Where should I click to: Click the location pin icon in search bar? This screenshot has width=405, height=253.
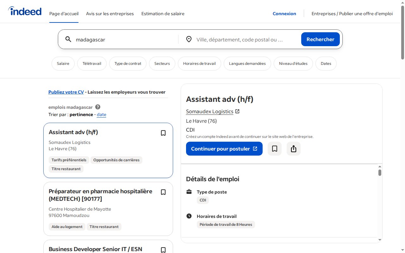(x=189, y=39)
